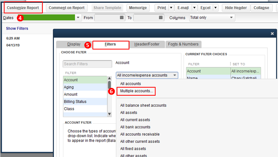Viewport: 278px width, 157px height.
Task: Switch to the Header/Footer tab
Action: point(147,44)
